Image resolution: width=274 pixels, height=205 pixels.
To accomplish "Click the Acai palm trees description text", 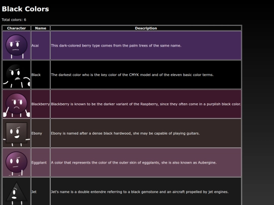I will pos(116,46).
